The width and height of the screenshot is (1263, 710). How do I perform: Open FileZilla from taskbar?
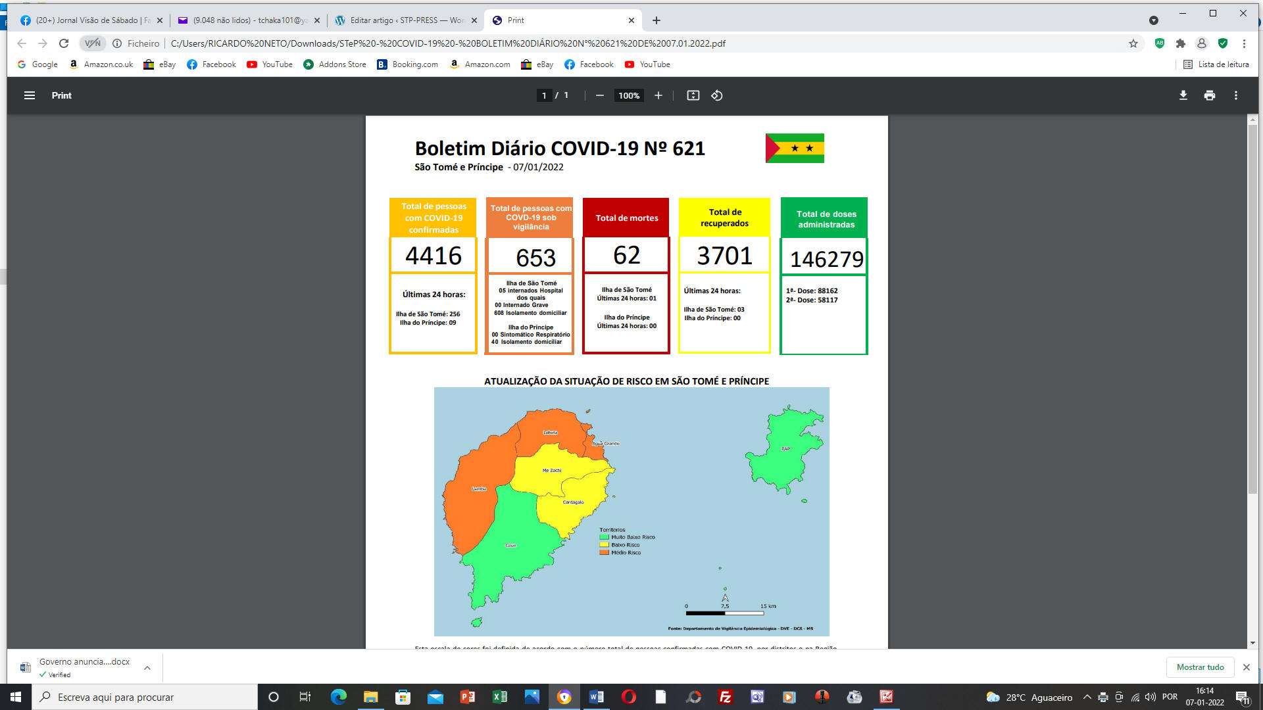click(725, 697)
